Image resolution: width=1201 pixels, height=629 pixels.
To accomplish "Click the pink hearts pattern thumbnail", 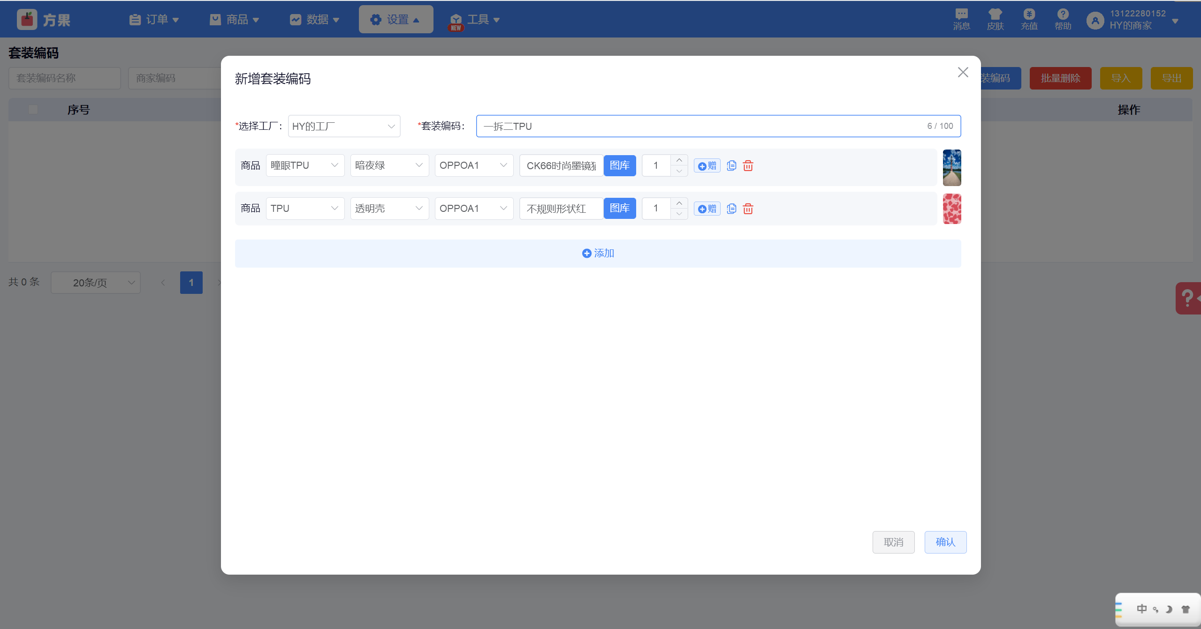I will pyautogui.click(x=952, y=209).
